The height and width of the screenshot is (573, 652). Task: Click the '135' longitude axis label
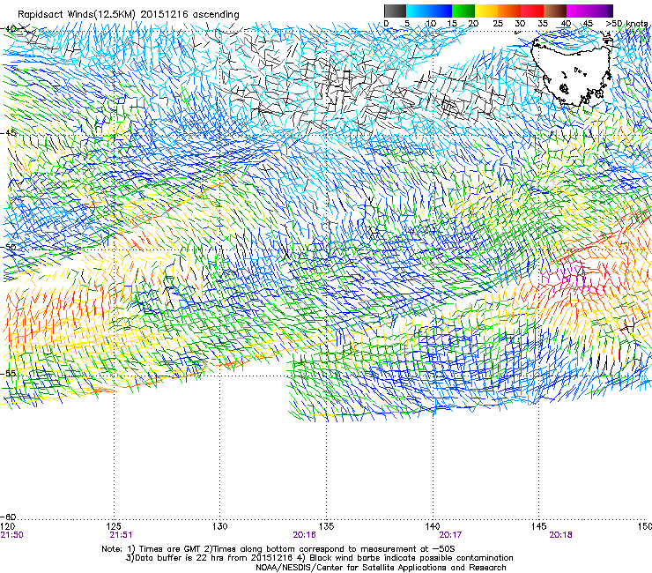coord(326,526)
